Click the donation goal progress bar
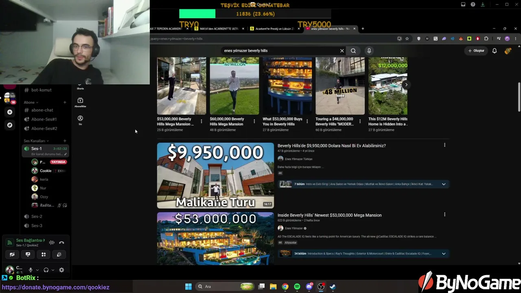The height and width of the screenshot is (293, 521). click(x=255, y=14)
